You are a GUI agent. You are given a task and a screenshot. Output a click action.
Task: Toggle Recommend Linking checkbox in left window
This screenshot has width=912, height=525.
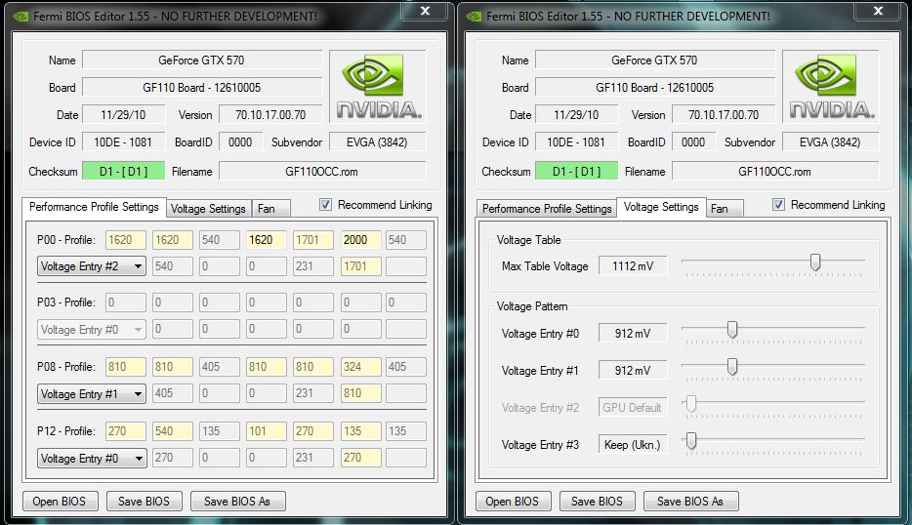pos(325,205)
